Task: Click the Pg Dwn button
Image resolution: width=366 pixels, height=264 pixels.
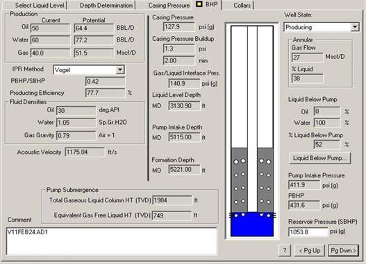Action: click(x=343, y=251)
